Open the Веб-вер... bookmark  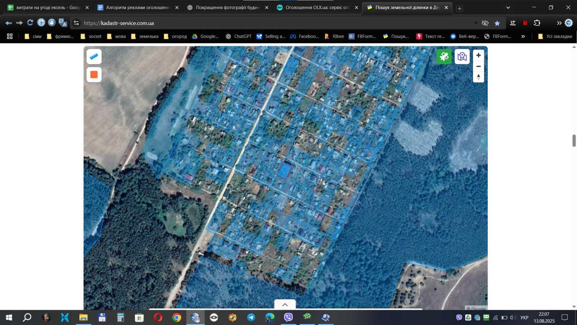(465, 36)
